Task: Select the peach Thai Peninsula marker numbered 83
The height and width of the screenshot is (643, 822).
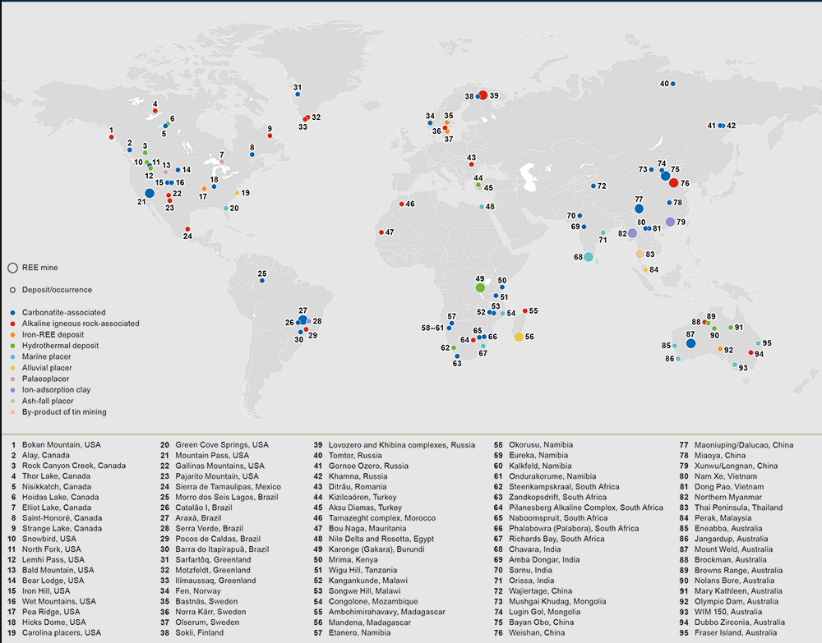Action: (640, 254)
